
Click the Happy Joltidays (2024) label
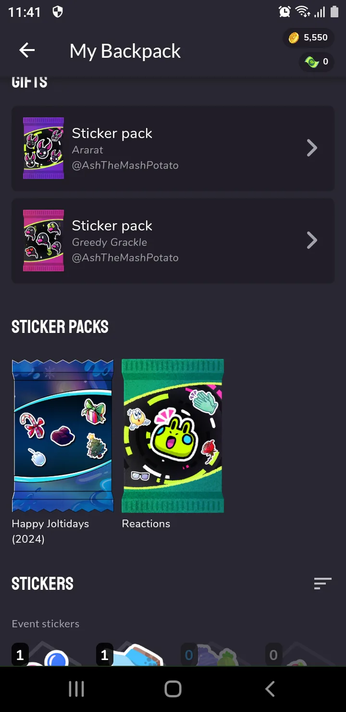50,531
